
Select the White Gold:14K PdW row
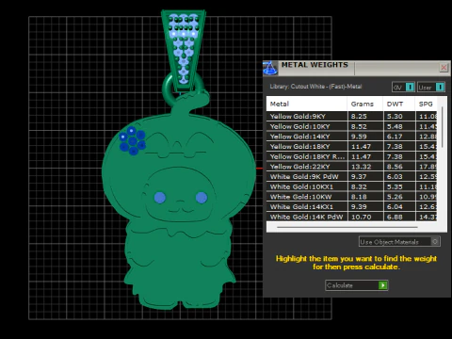click(x=351, y=217)
